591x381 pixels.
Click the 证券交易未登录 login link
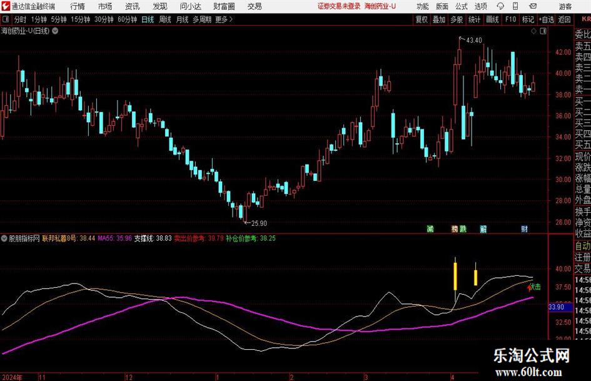(x=339, y=6)
